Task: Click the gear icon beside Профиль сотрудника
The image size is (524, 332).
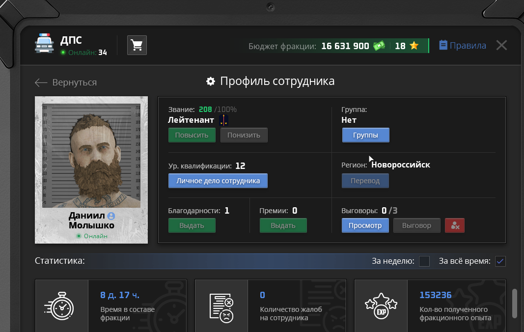Action: tap(211, 81)
